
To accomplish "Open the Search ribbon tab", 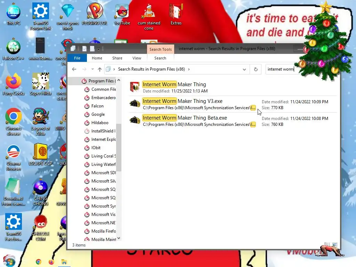I will pyautogui.click(x=160, y=58).
